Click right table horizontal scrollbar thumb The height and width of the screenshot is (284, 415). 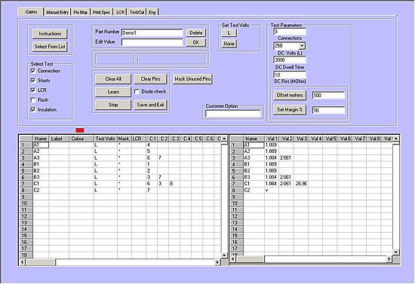click(x=250, y=259)
